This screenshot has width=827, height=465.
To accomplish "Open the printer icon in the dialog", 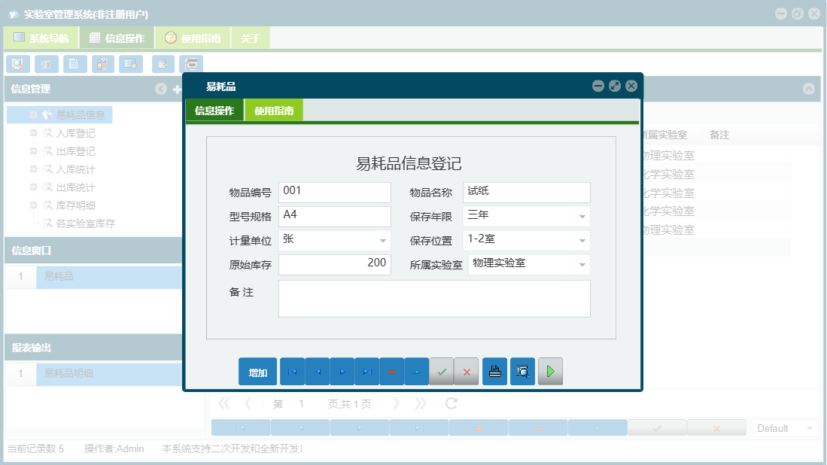I will point(494,371).
